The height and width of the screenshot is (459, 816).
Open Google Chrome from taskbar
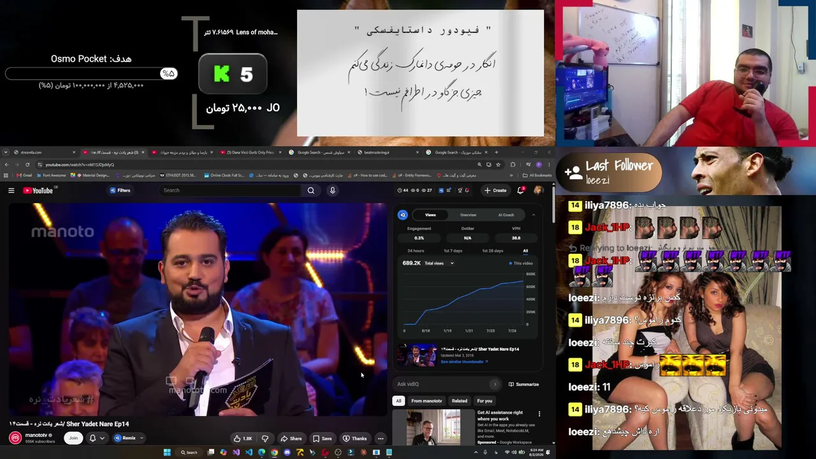tap(274, 453)
